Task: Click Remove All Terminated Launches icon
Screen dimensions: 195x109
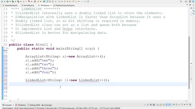Action: pyautogui.click(x=154, y=105)
